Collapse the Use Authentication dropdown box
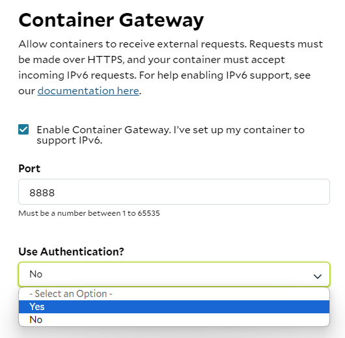The width and height of the screenshot is (345, 338). [x=174, y=274]
